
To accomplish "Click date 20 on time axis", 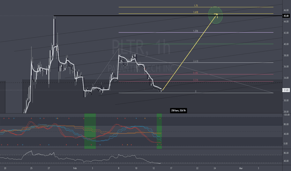I will point(5,168).
